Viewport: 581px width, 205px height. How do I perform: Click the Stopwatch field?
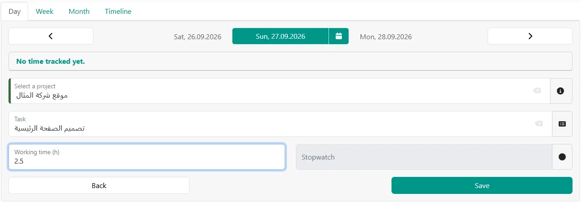pos(424,157)
